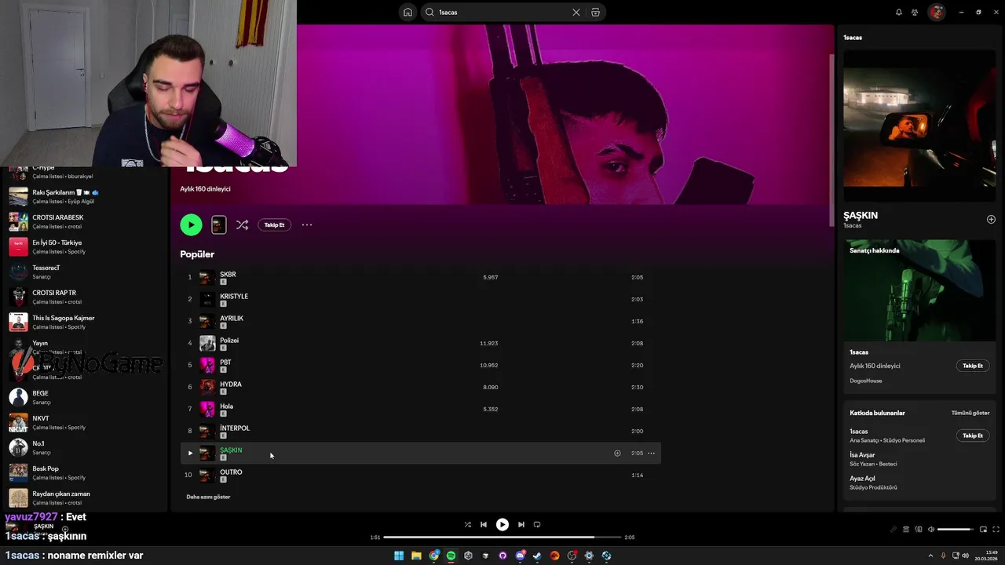The width and height of the screenshot is (1005, 565).
Task: Click the play button in the player bar
Action: click(502, 525)
